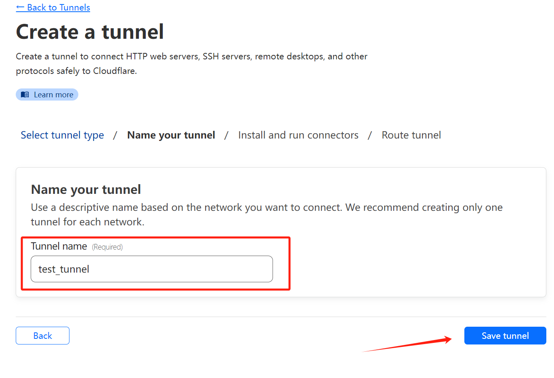The height and width of the screenshot is (378, 554).
Task: Select the bold Name your tunnel breadcrumb step
Action: [x=171, y=135]
